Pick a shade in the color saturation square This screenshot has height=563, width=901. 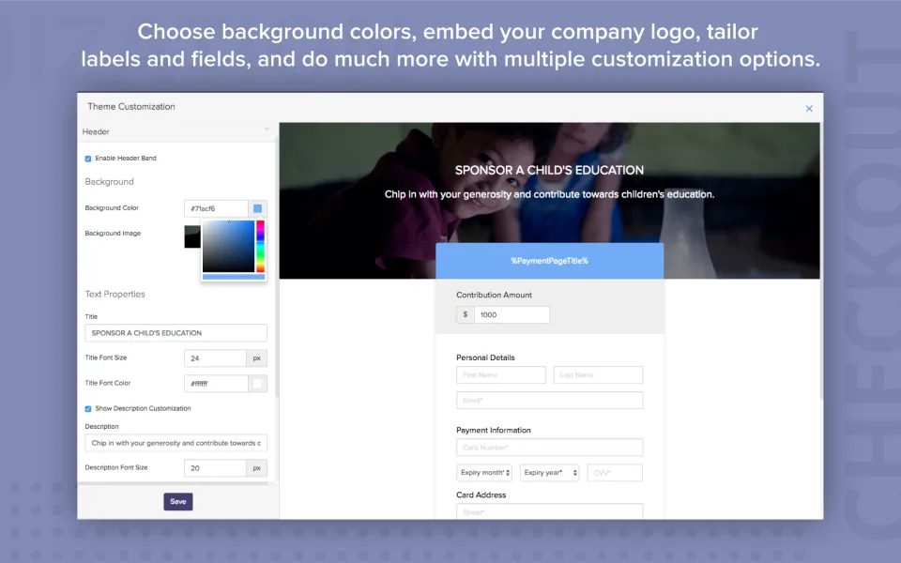click(228, 246)
